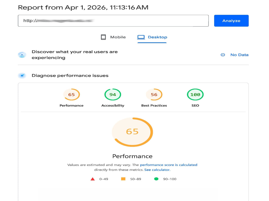269x201 pixels.
Task: Click the SEO category label
Action: tap(195, 105)
